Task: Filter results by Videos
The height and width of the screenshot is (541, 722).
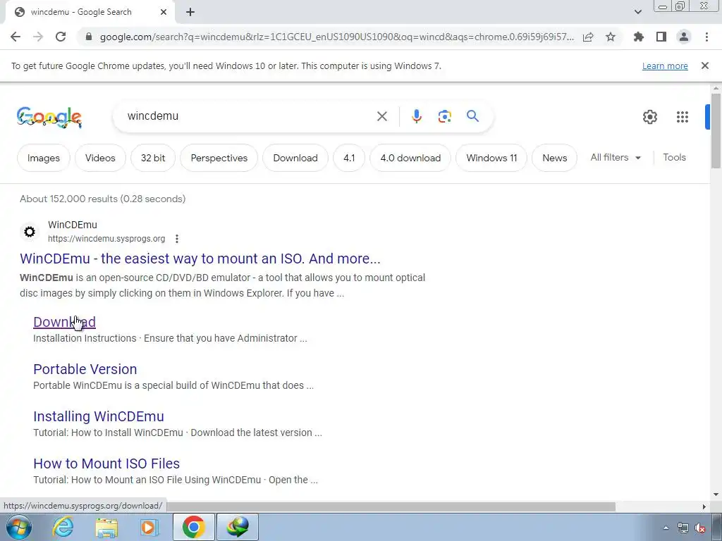Action: (100, 158)
